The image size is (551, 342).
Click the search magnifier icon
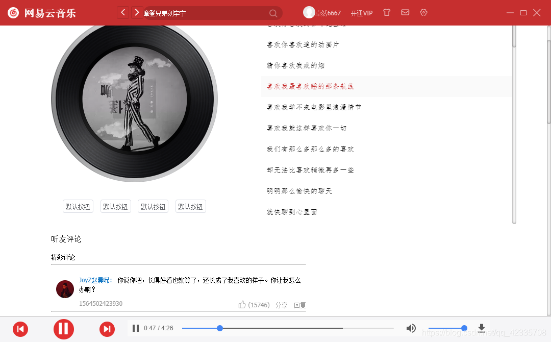tap(273, 13)
